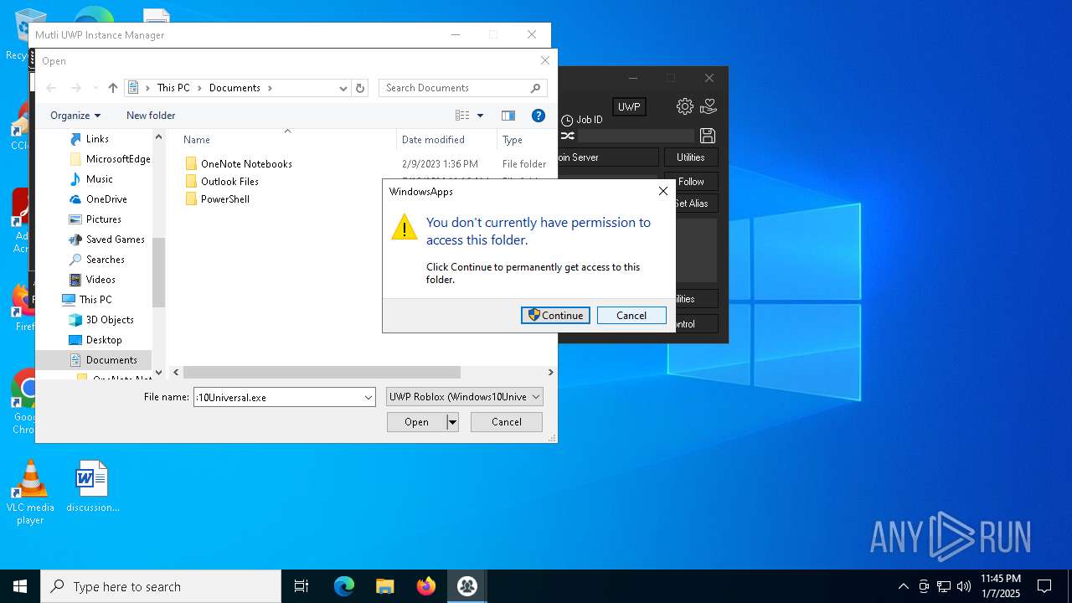Go back in Open dialog navigation

(51, 88)
